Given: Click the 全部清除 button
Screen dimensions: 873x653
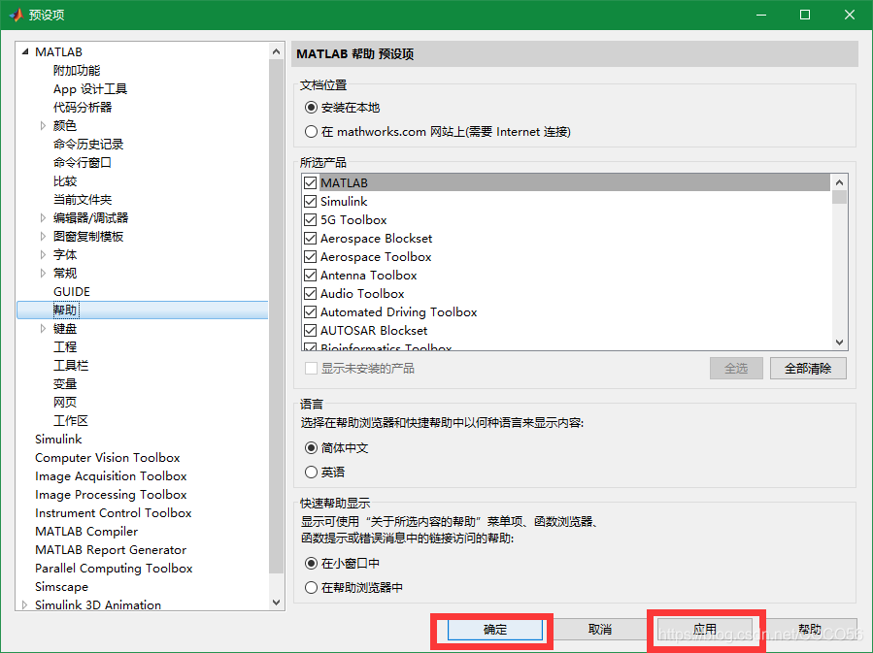Looking at the screenshot, I should pos(808,368).
